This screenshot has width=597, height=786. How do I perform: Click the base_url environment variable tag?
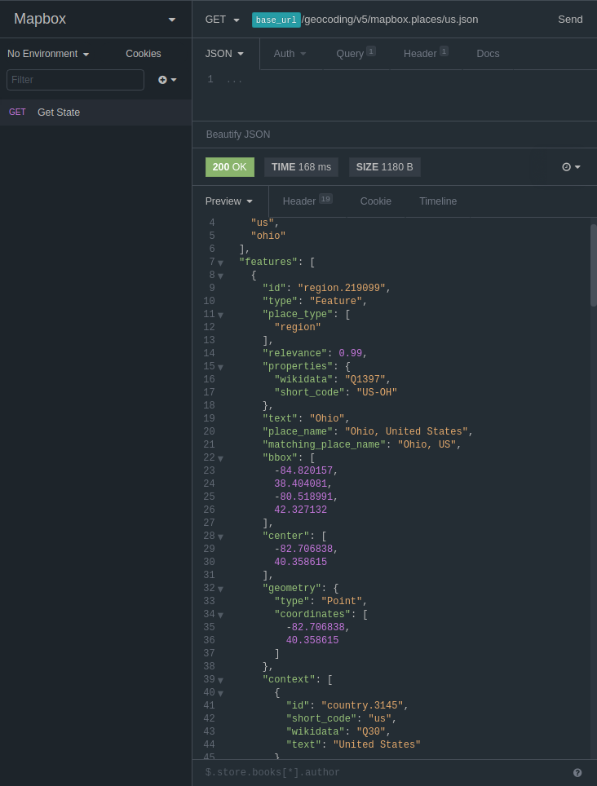[276, 20]
